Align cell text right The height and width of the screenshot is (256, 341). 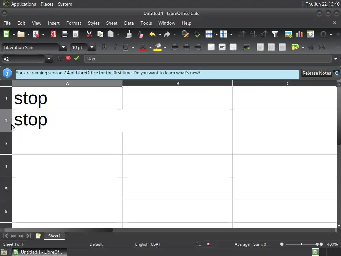197,47
